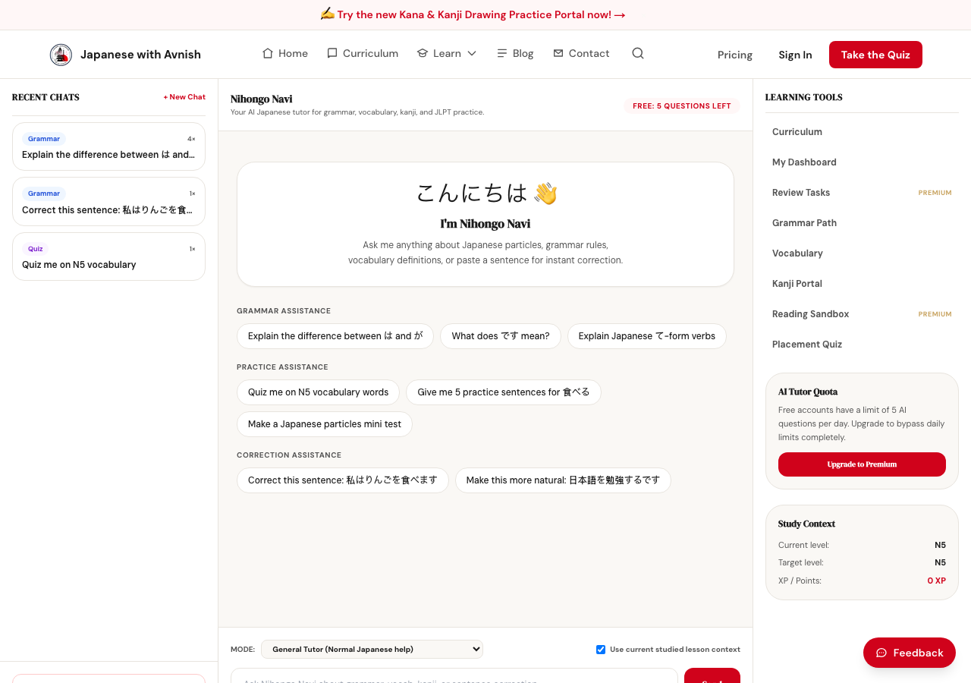Click the pencil emoji in top banner

tap(327, 14)
